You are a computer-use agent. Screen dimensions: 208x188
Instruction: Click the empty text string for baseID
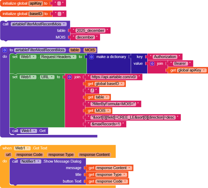tap(59, 14)
